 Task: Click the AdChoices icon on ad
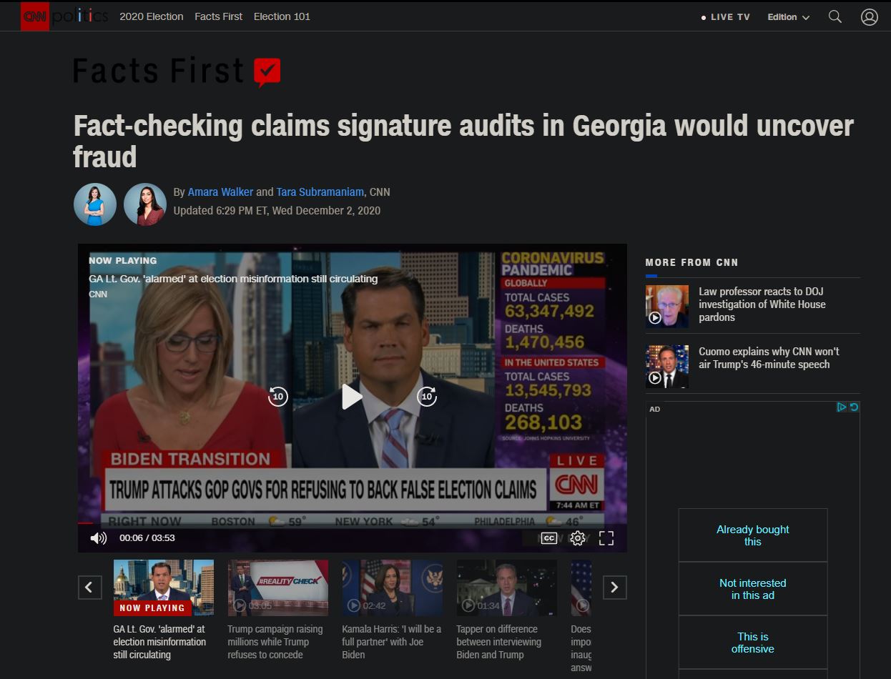(842, 407)
